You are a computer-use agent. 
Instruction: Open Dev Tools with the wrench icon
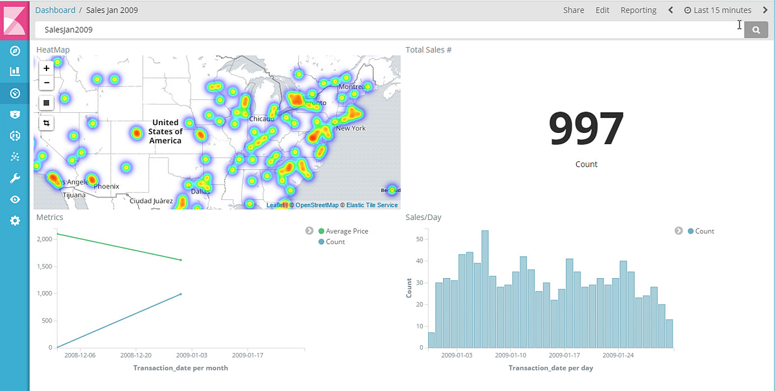click(14, 177)
